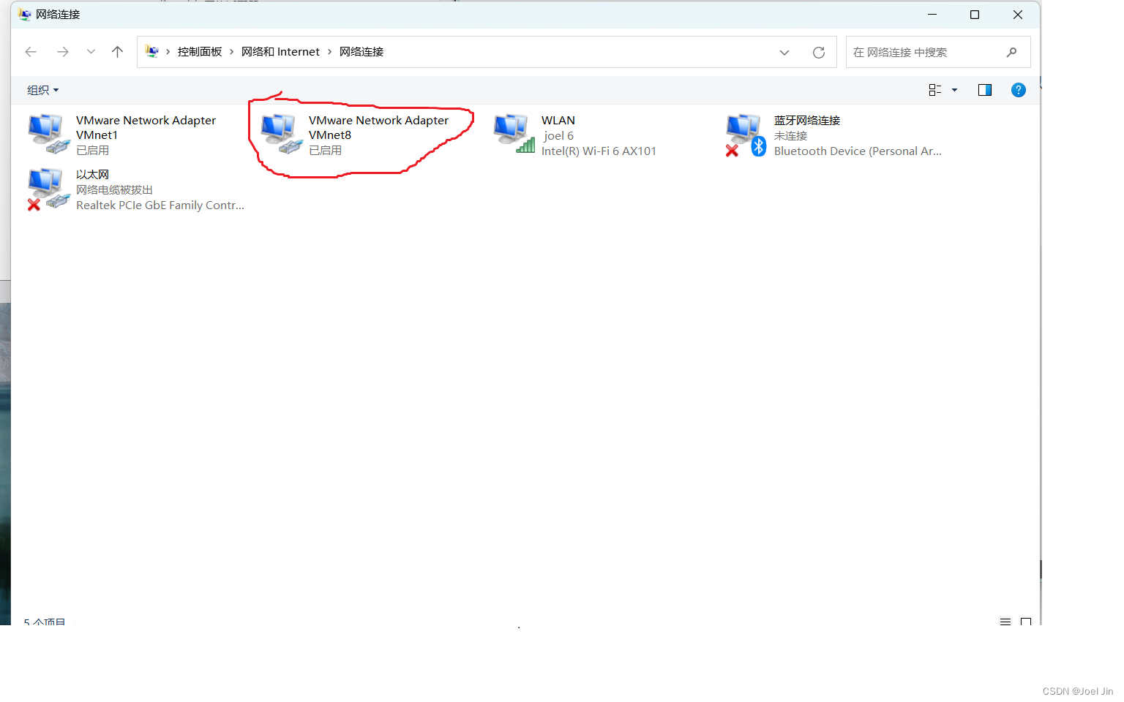The width and height of the screenshot is (1124, 702).
Task: Go forward with the forward arrow
Action: point(63,52)
